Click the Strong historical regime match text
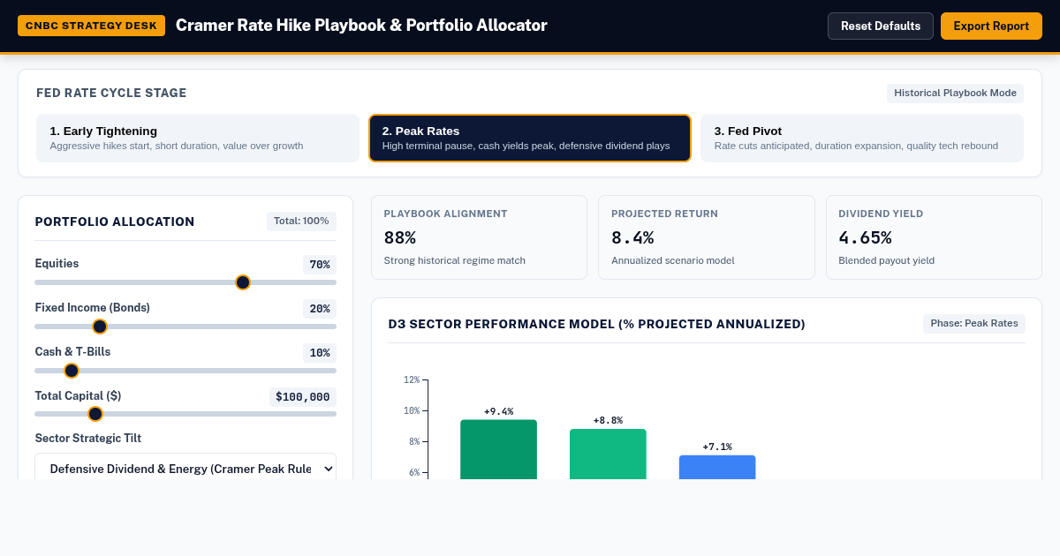The width and height of the screenshot is (1060, 556). [x=455, y=260]
